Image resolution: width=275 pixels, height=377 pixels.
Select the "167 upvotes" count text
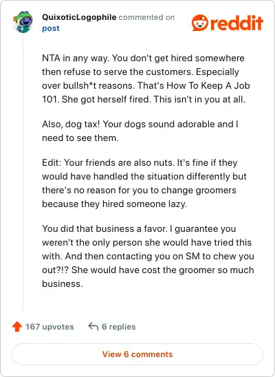coord(49,327)
